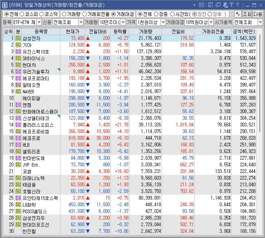Select the 거래대금 radio button
This screenshot has height=238, width=265.
[x=113, y=14]
